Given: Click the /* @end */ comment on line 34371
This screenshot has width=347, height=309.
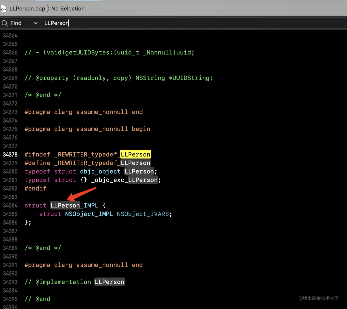Looking at the screenshot, I should [43, 95].
